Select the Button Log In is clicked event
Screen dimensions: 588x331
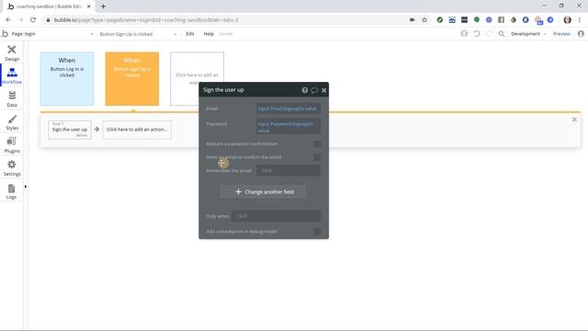[x=67, y=79]
